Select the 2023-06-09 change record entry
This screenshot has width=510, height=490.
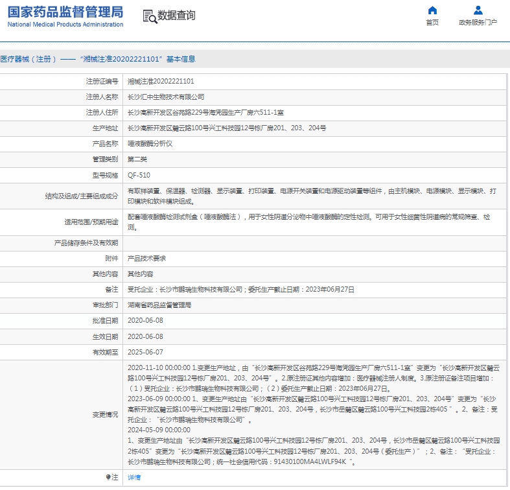click(312, 410)
